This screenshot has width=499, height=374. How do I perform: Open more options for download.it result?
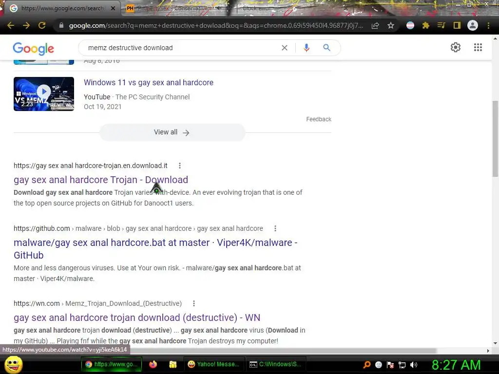point(180,166)
